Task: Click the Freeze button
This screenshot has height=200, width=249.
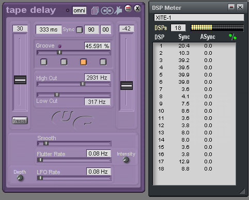Action: coord(20,120)
